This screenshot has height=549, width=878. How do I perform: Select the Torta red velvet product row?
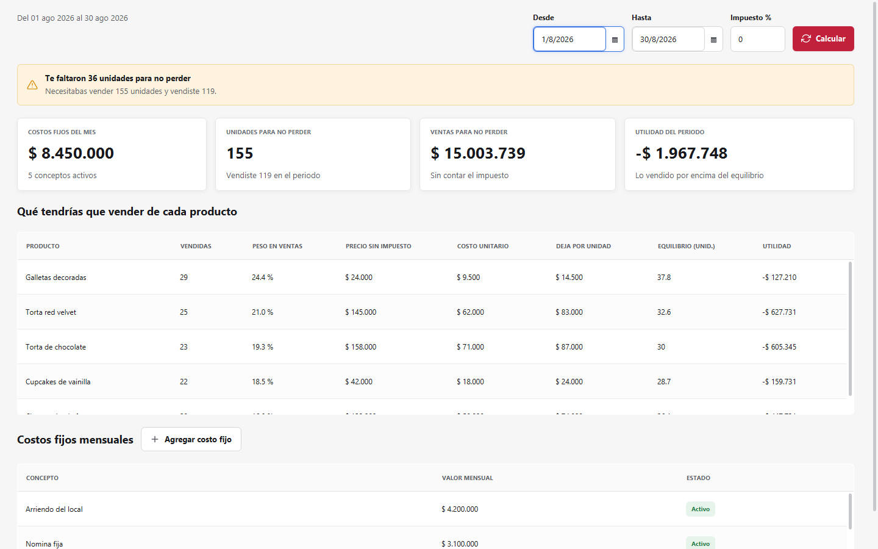pyautogui.click(x=432, y=312)
